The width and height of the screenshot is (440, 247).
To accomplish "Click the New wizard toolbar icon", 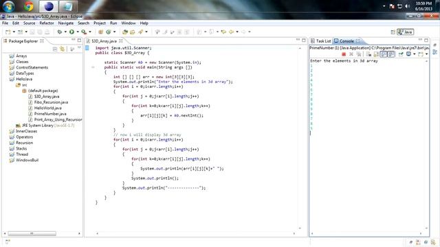I will tap(8, 32).
